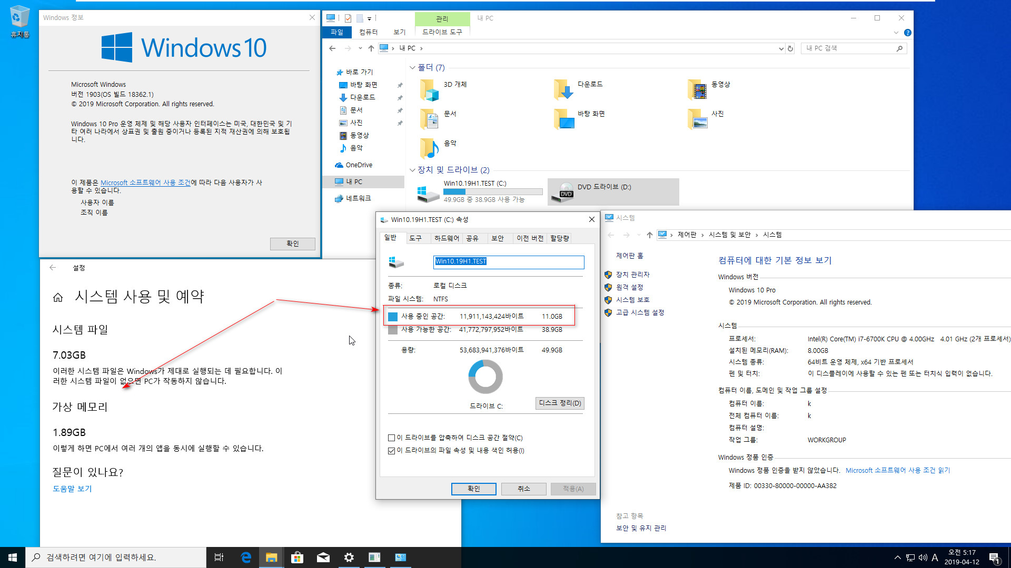Open the Explorer address bar history dropdown
Screen dimensions: 1011x568
781,48
